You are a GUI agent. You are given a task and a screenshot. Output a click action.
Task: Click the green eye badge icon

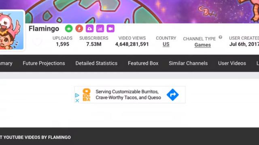coord(69,29)
